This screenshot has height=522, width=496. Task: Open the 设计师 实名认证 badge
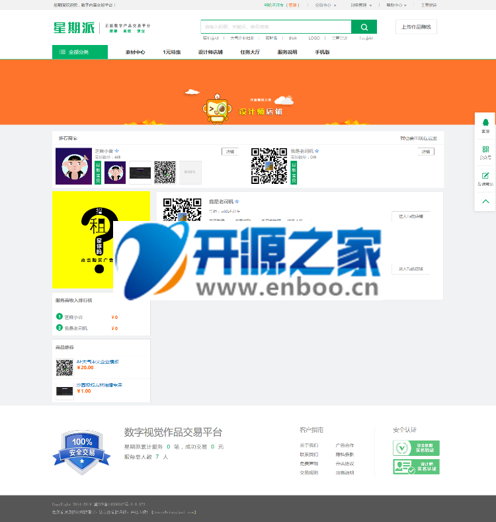(416, 466)
